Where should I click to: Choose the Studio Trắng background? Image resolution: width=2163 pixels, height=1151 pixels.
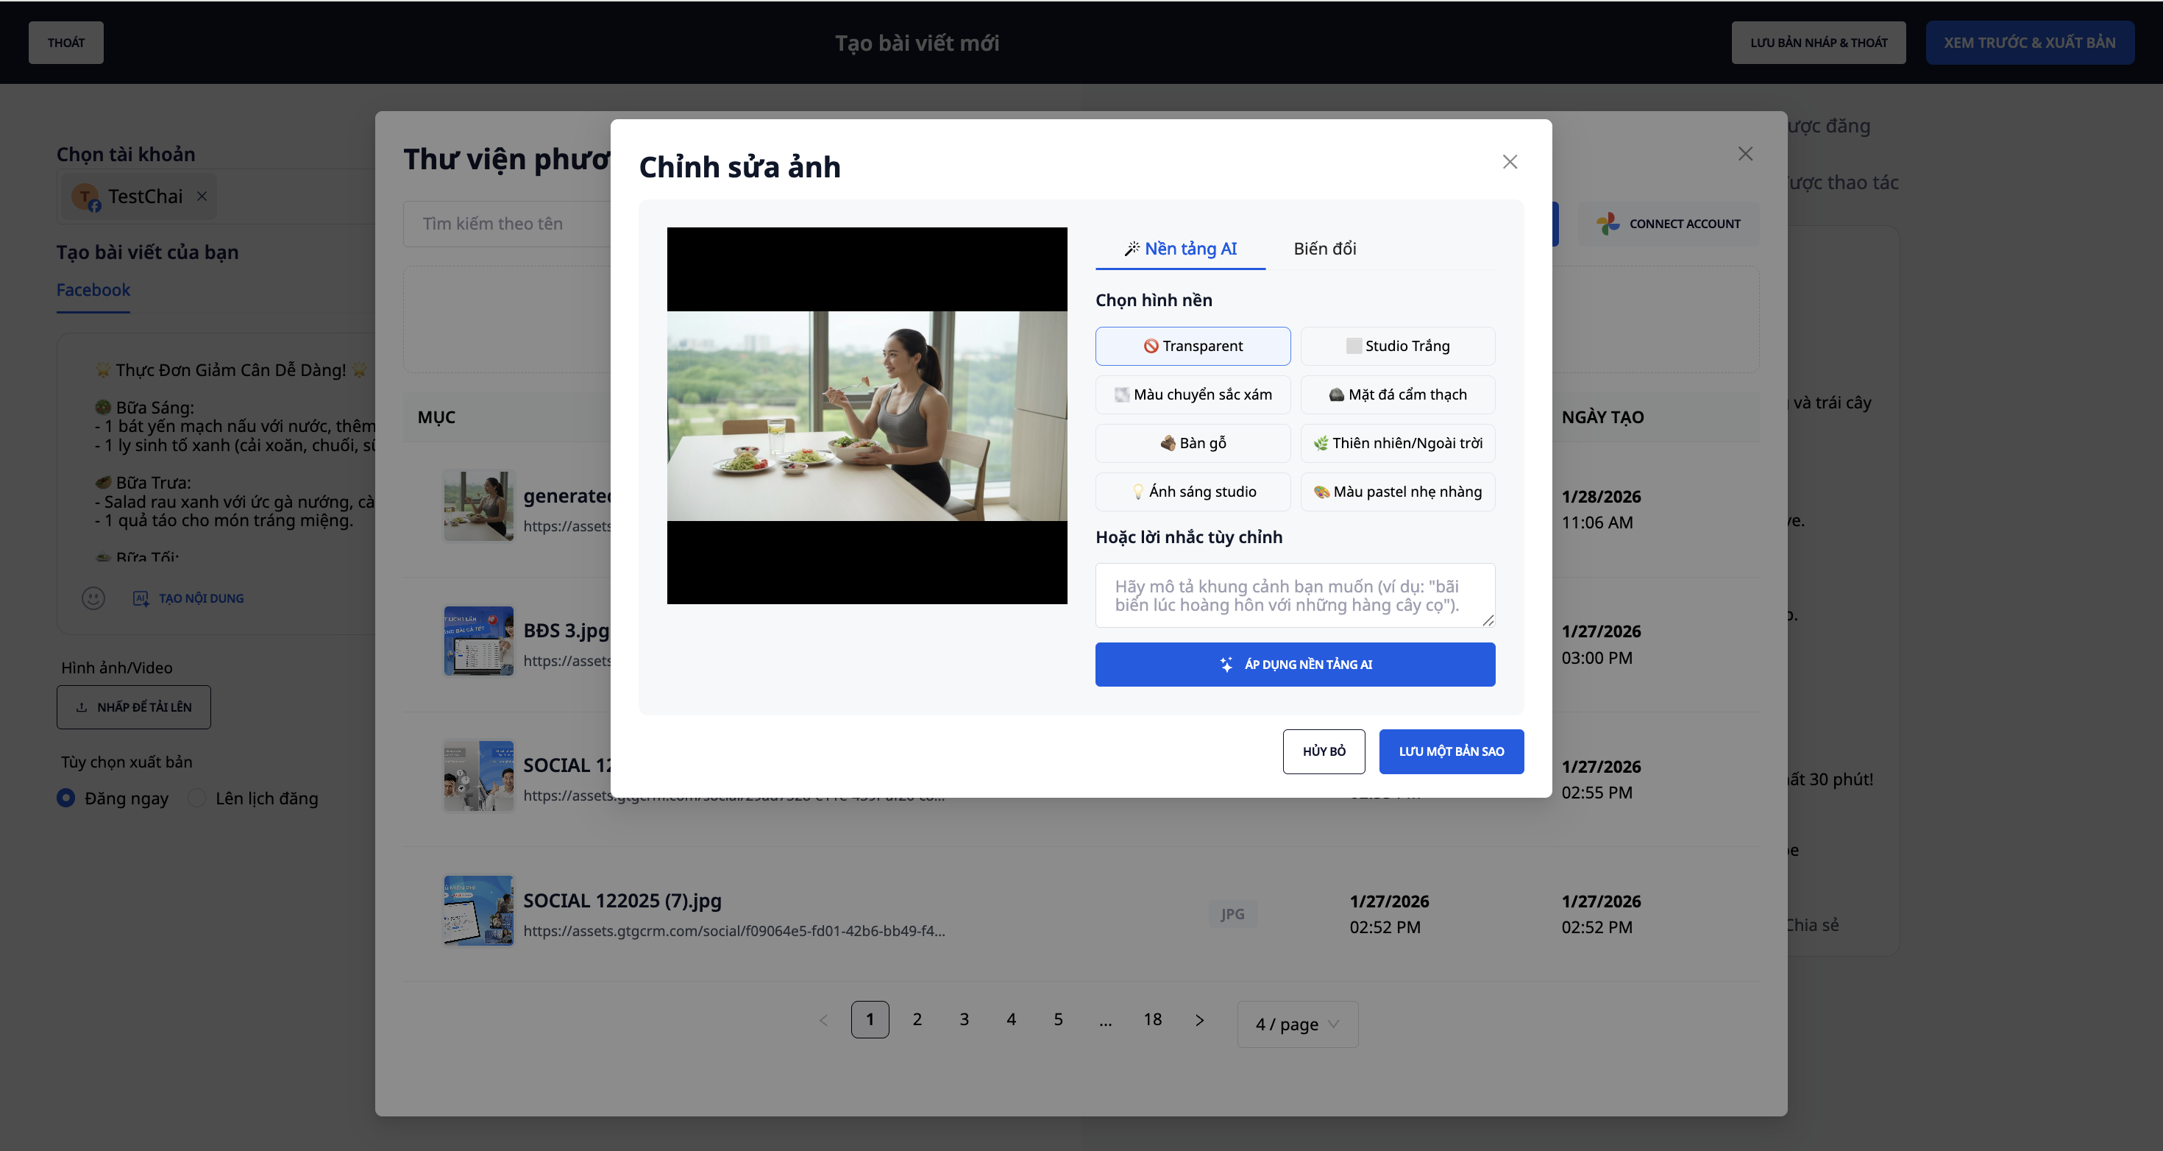coord(1397,346)
